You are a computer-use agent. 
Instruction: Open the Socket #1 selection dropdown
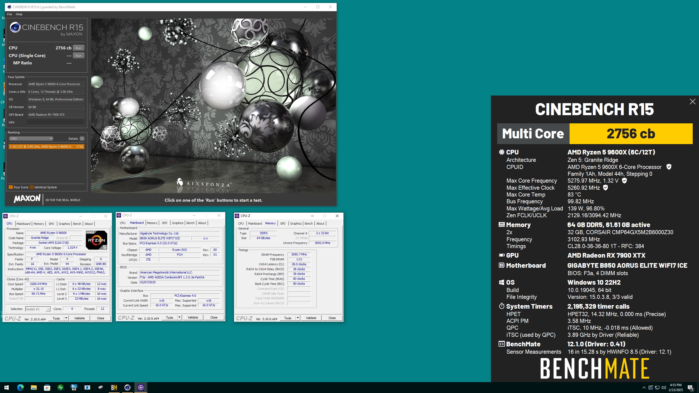pyautogui.click(x=38, y=309)
